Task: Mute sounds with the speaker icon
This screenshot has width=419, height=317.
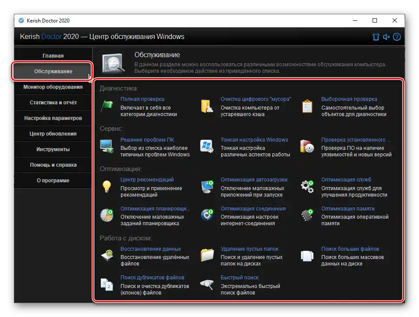Action: 386,37
